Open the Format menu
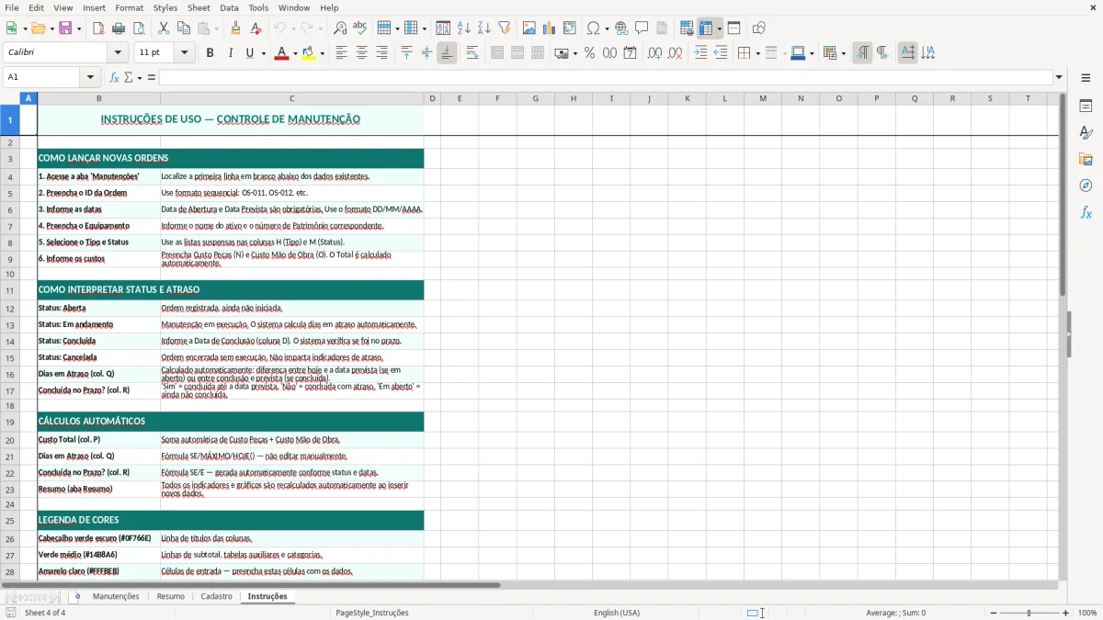Screen dimensions: 1103x620 tap(130, 7)
